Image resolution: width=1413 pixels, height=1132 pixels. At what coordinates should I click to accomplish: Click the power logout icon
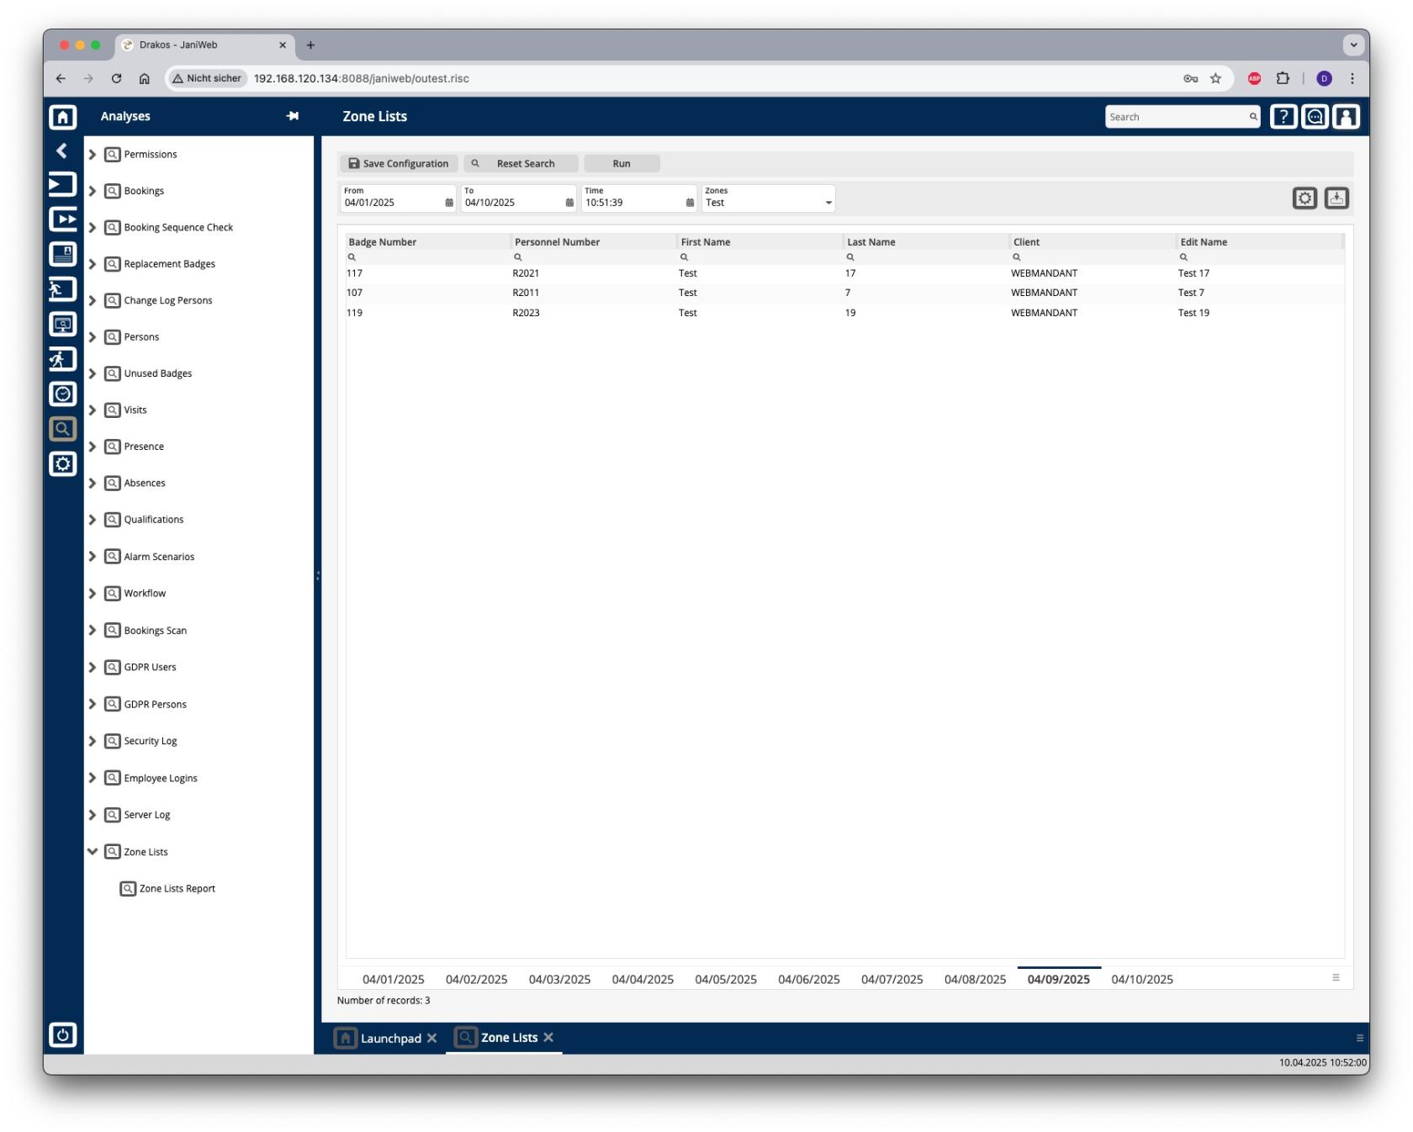click(x=63, y=1035)
